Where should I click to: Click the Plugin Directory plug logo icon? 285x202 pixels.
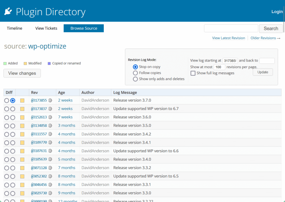click(8, 11)
